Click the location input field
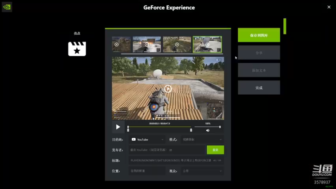Viewport: 336px width, 189px height. point(147,171)
